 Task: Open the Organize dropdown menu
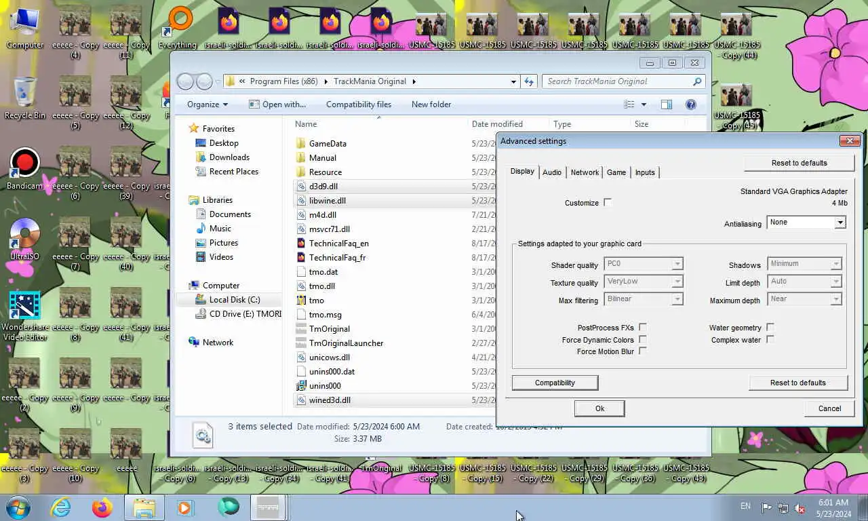pyautogui.click(x=208, y=104)
